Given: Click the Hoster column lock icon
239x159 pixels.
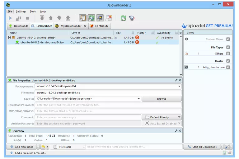Looking at the screenshot, I should pyautogui.click(x=152, y=33).
